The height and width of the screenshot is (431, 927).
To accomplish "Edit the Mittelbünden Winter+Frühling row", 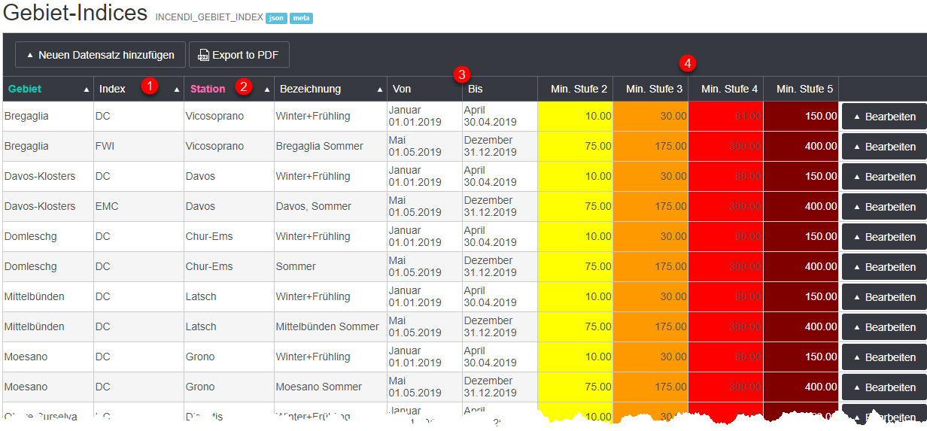I will [884, 297].
